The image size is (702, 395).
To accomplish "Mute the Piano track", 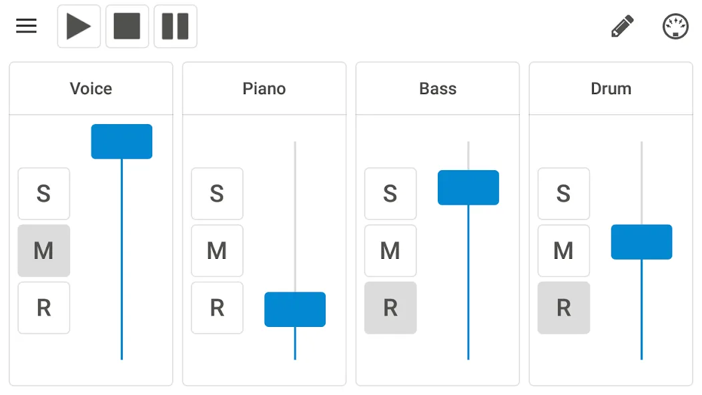I will pyautogui.click(x=217, y=251).
